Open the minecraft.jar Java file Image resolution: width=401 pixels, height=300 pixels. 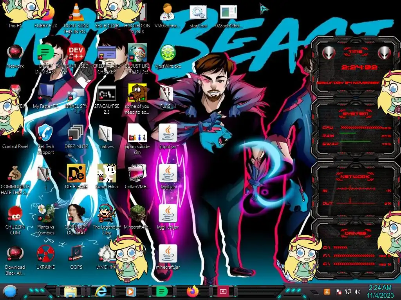click(x=168, y=254)
